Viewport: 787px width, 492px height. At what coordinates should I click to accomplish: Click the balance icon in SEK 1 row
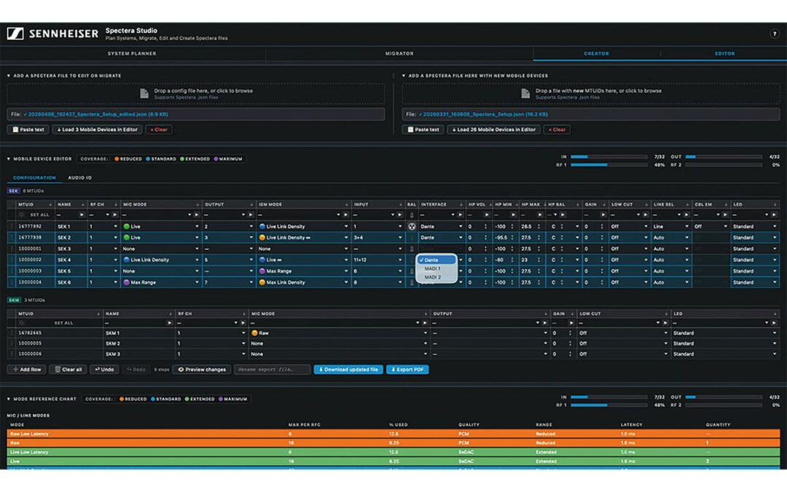[412, 227]
